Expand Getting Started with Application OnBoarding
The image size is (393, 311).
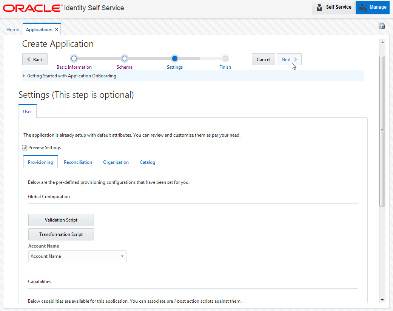click(23, 75)
